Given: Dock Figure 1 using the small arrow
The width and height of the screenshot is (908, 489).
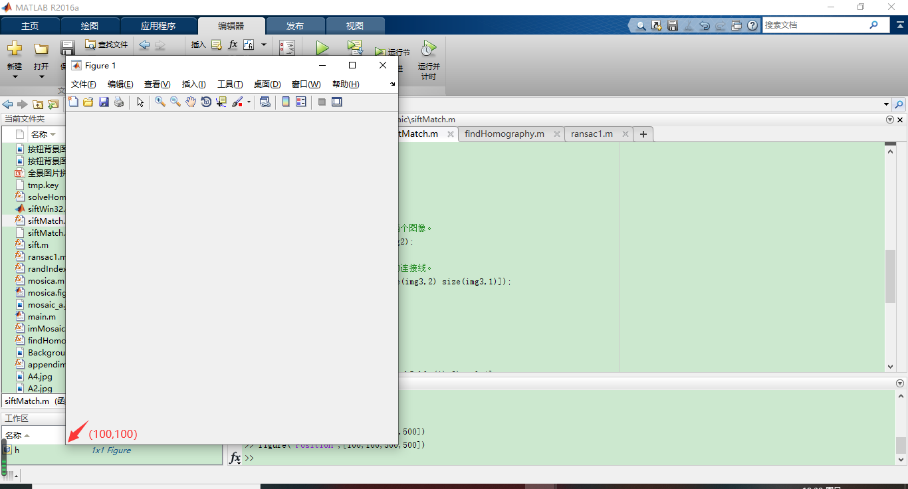Looking at the screenshot, I should coord(392,84).
